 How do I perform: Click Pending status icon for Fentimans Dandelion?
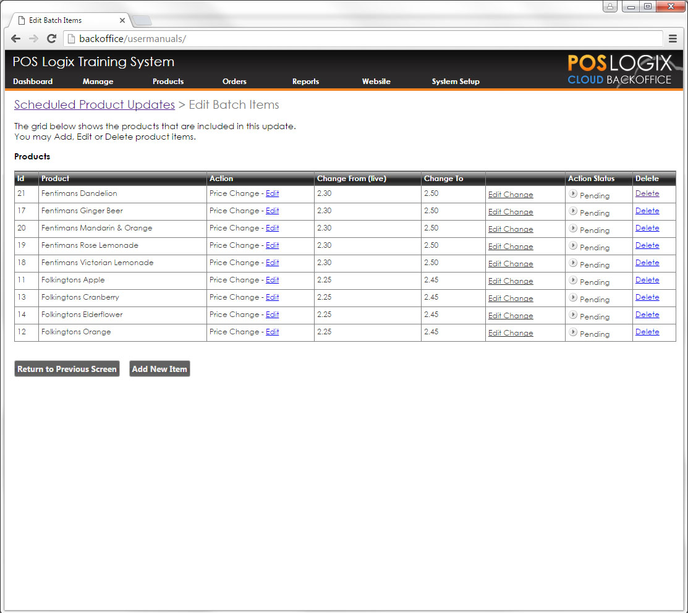click(x=572, y=193)
